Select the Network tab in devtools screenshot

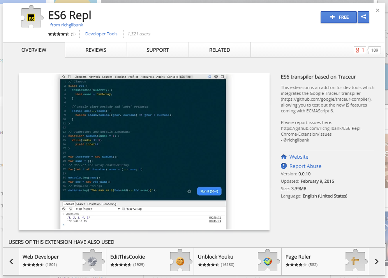[x=94, y=77]
